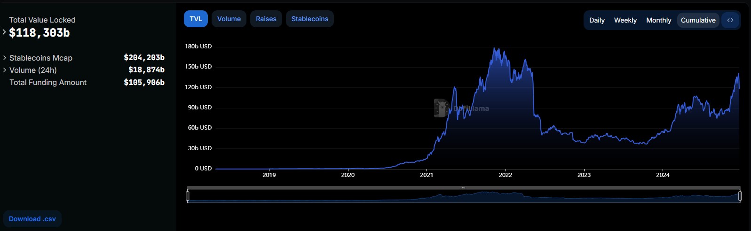The height and width of the screenshot is (231, 751).
Task: Select the TVL chart tab
Action: (x=196, y=19)
